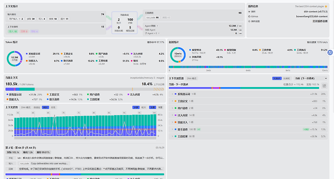Click the 写入 4 chip
This screenshot has width=334, height=179.
tap(42, 19)
